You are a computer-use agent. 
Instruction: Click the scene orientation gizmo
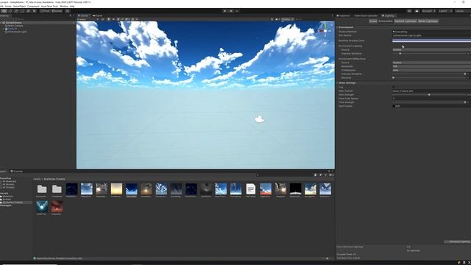click(325, 30)
